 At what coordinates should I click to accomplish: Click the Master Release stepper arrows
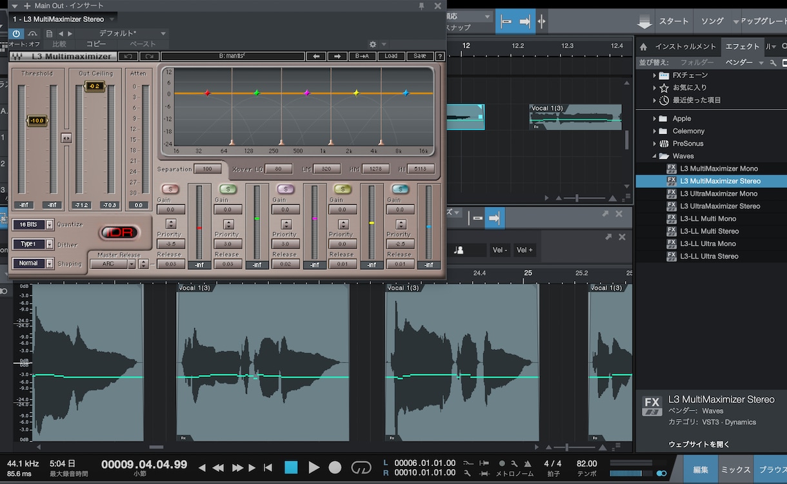point(143,264)
